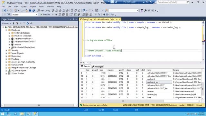
Task: Click the Object Explorer horizontal scrollbar
Action: click(x=39, y=105)
